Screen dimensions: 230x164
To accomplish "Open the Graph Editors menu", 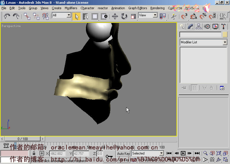I will pos(138,8).
